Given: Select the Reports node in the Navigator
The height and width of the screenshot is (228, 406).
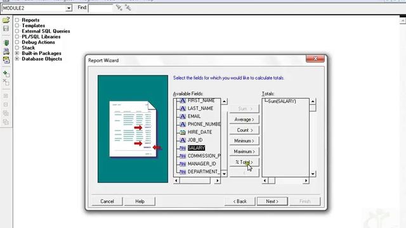Looking at the screenshot, I should (30, 20).
